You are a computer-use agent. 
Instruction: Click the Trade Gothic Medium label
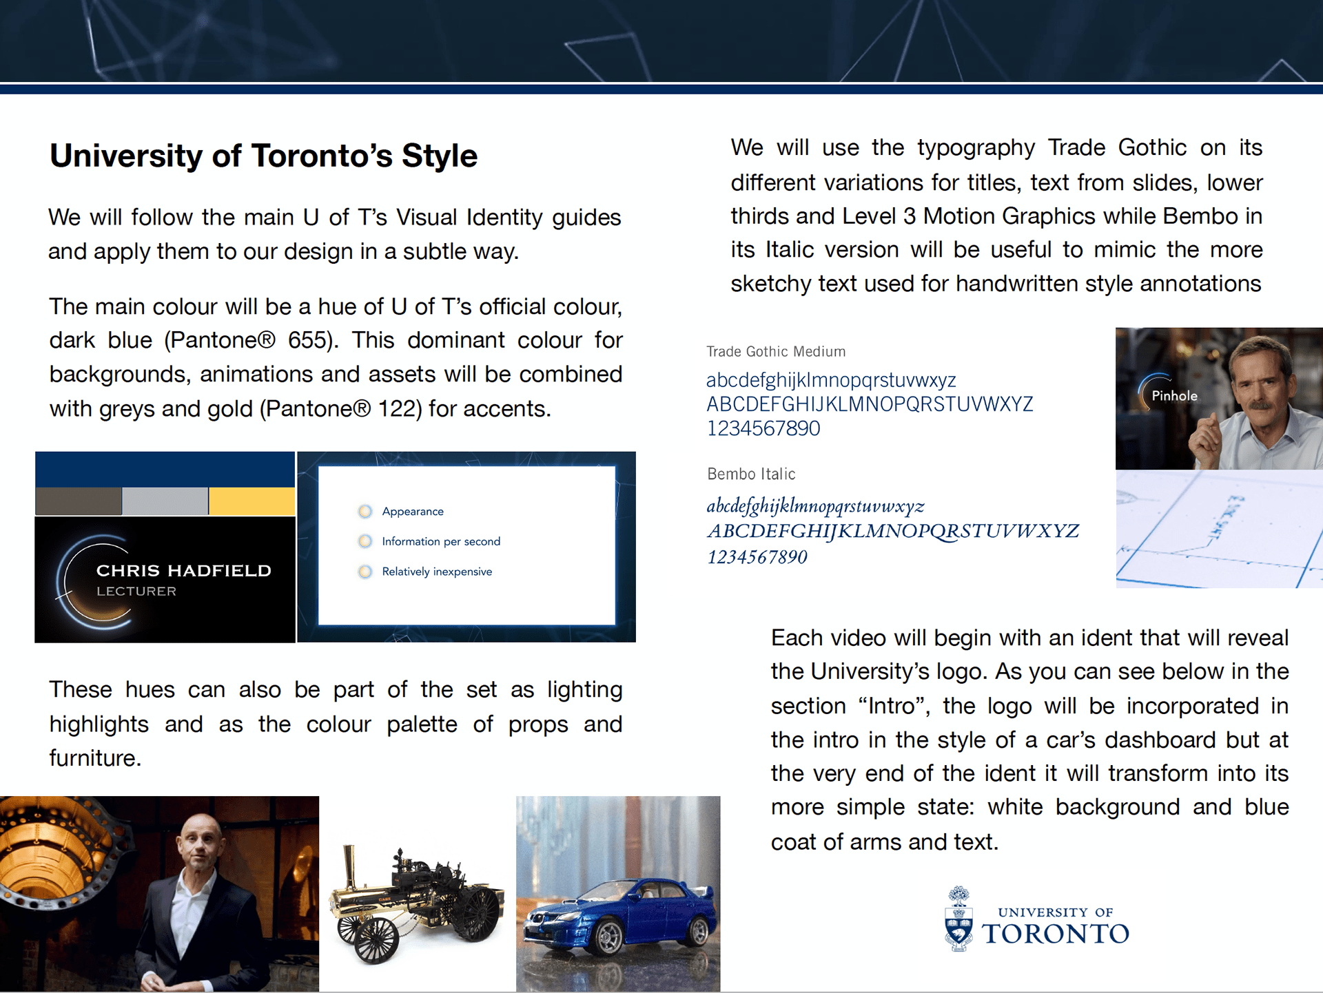[x=775, y=351]
